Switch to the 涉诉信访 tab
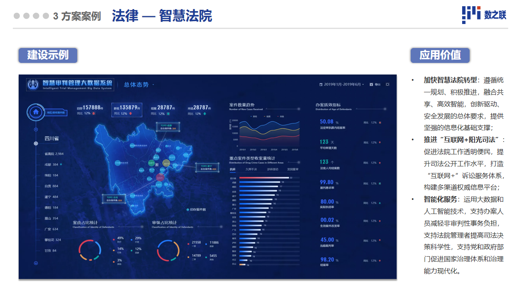 point(273,169)
